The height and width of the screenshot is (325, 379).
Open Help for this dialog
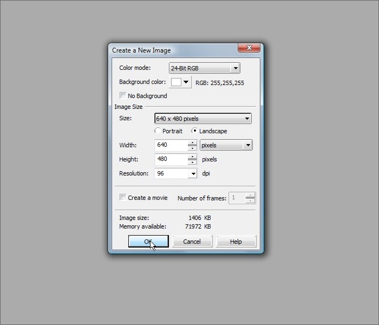point(236,242)
